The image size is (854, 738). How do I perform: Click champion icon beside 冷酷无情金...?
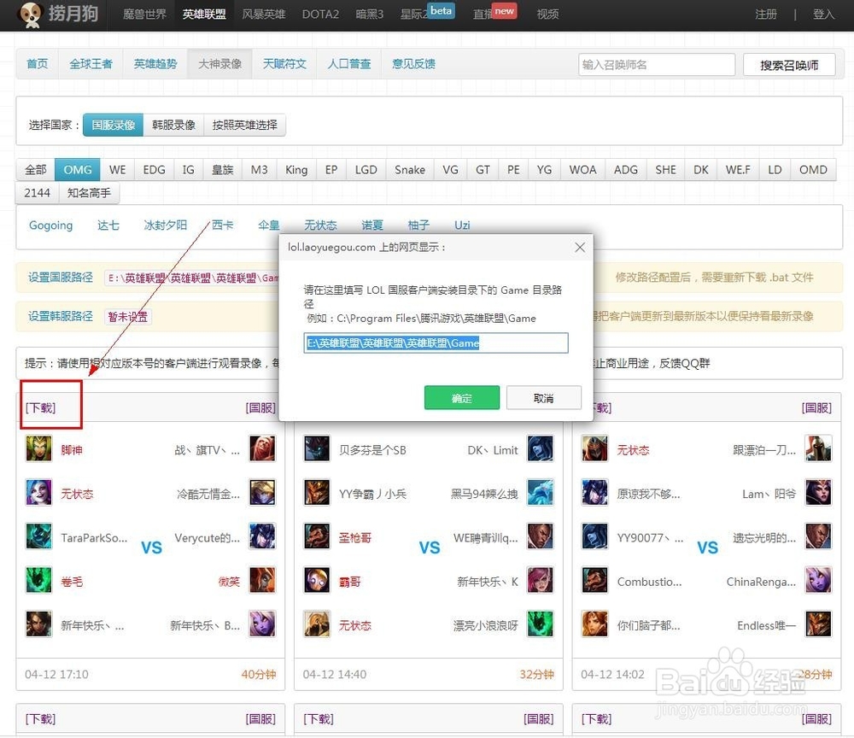pyautogui.click(x=262, y=492)
